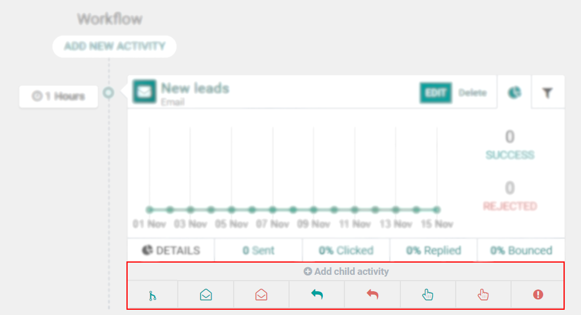Add child activity for Opened email
The image size is (581, 315).
tap(206, 295)
